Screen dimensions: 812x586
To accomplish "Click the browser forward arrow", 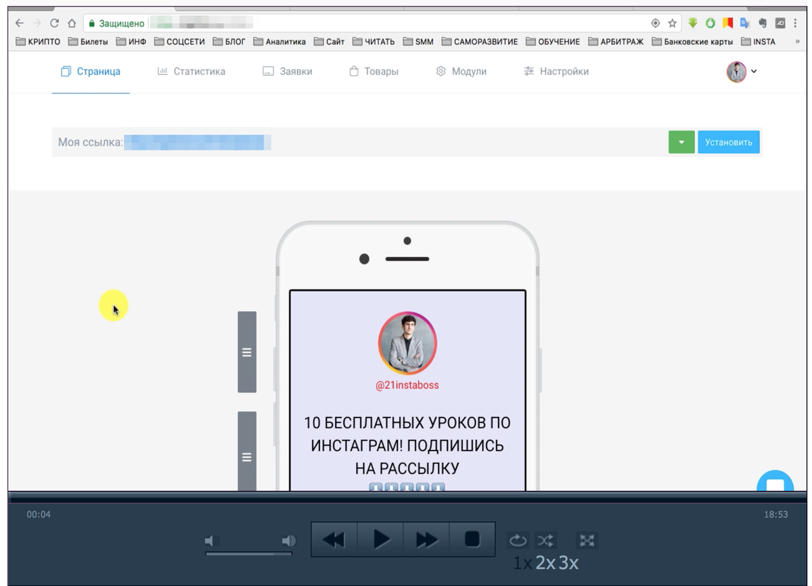I will pyautogui.click(x=37, y=23).
